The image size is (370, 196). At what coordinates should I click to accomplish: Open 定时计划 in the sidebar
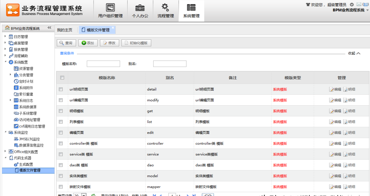[x=24, y=81]
